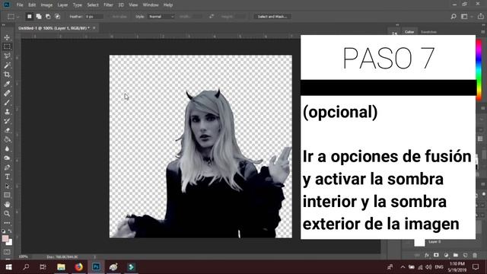487x274 pixels.
Task: Open the Filter menu
Action: (x=108, y=5)
